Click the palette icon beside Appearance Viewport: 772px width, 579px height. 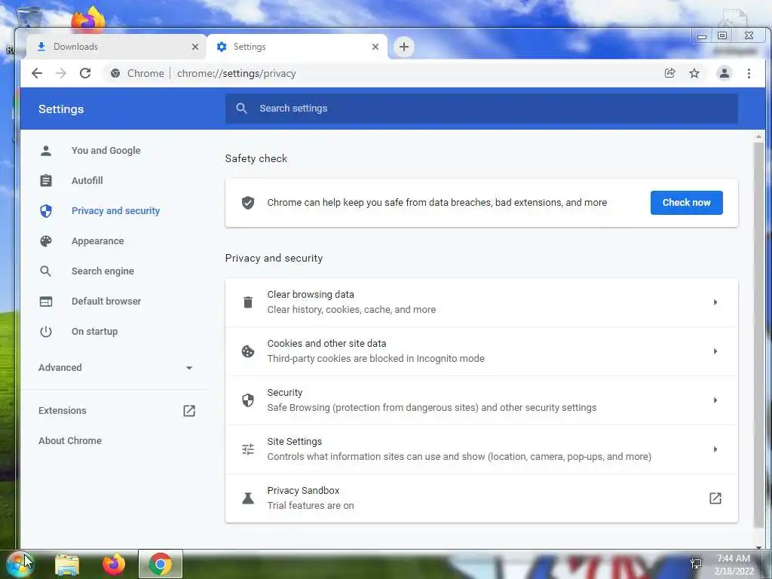[x=46, y=241]
